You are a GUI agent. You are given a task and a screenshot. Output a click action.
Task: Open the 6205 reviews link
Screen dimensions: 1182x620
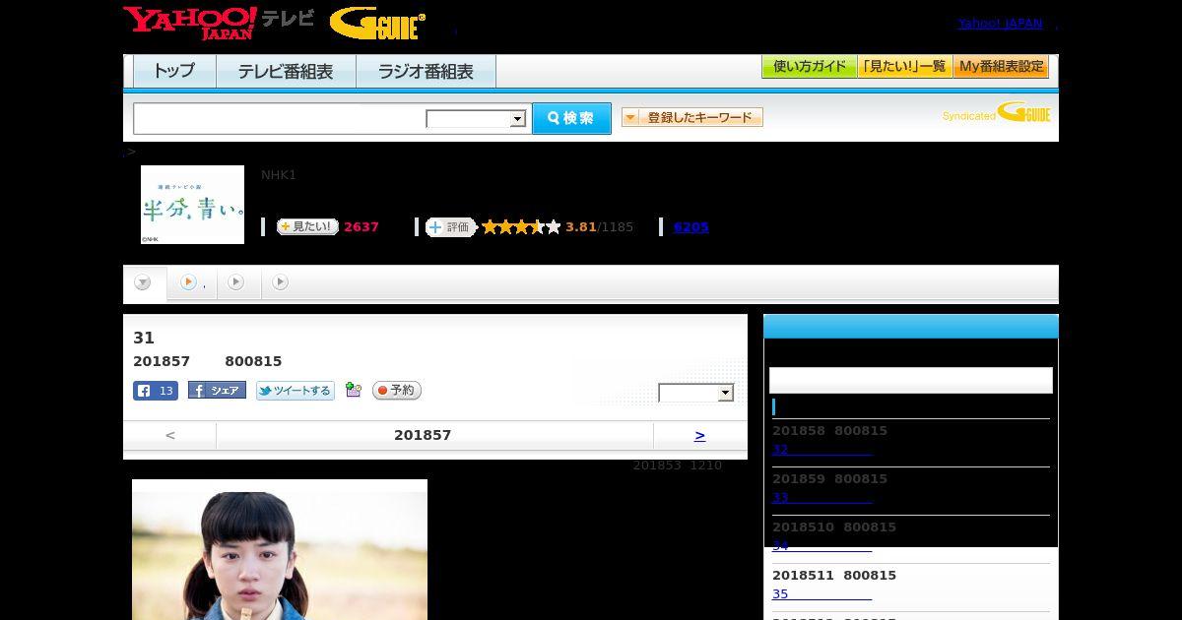[691, 227]
